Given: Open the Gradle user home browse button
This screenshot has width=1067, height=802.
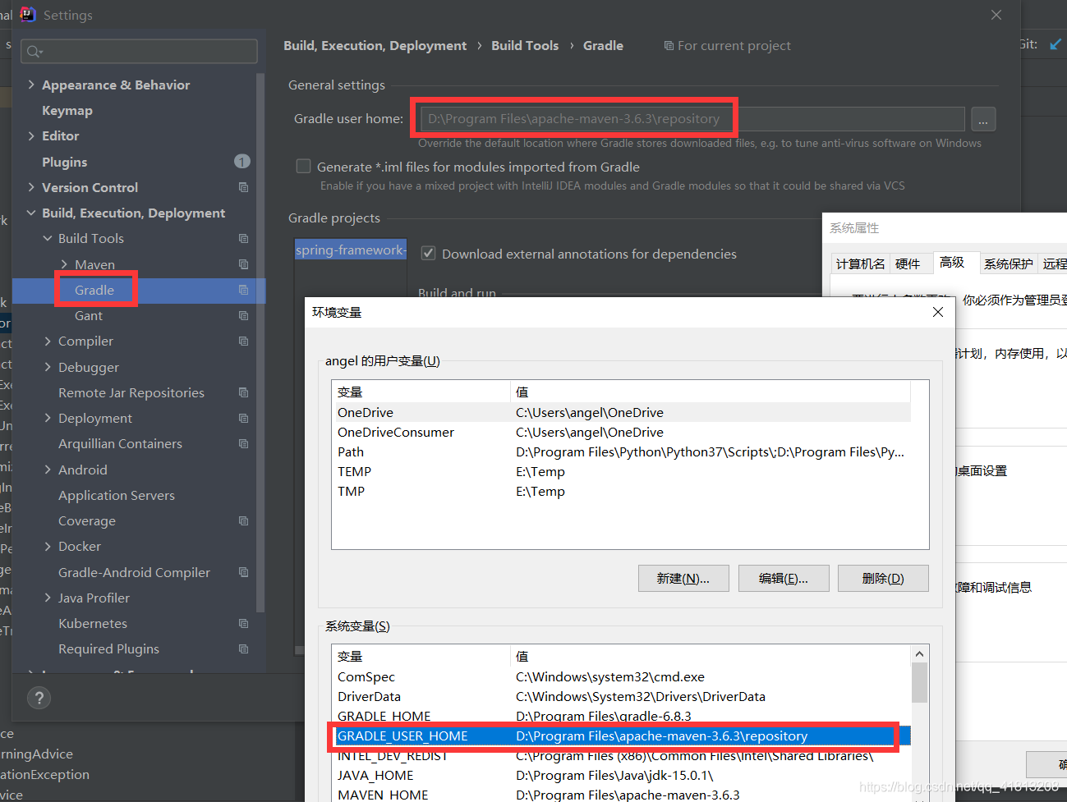Looking at the screenshot, I should point(983,119).
